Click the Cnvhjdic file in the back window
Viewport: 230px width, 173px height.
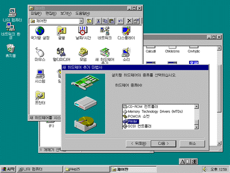coord(194,49)
